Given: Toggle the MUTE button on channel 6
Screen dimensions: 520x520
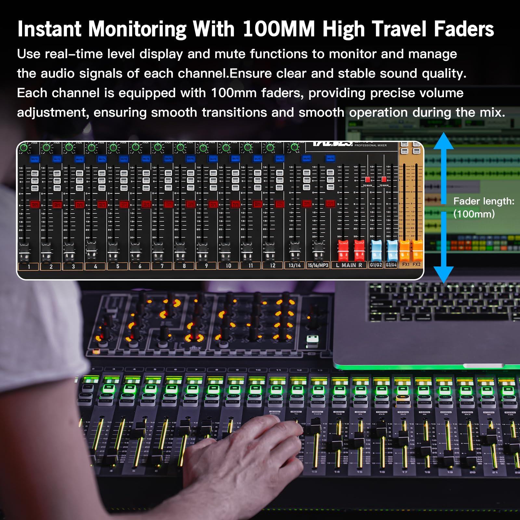Looking at the screenshot, I should [146, 158].
